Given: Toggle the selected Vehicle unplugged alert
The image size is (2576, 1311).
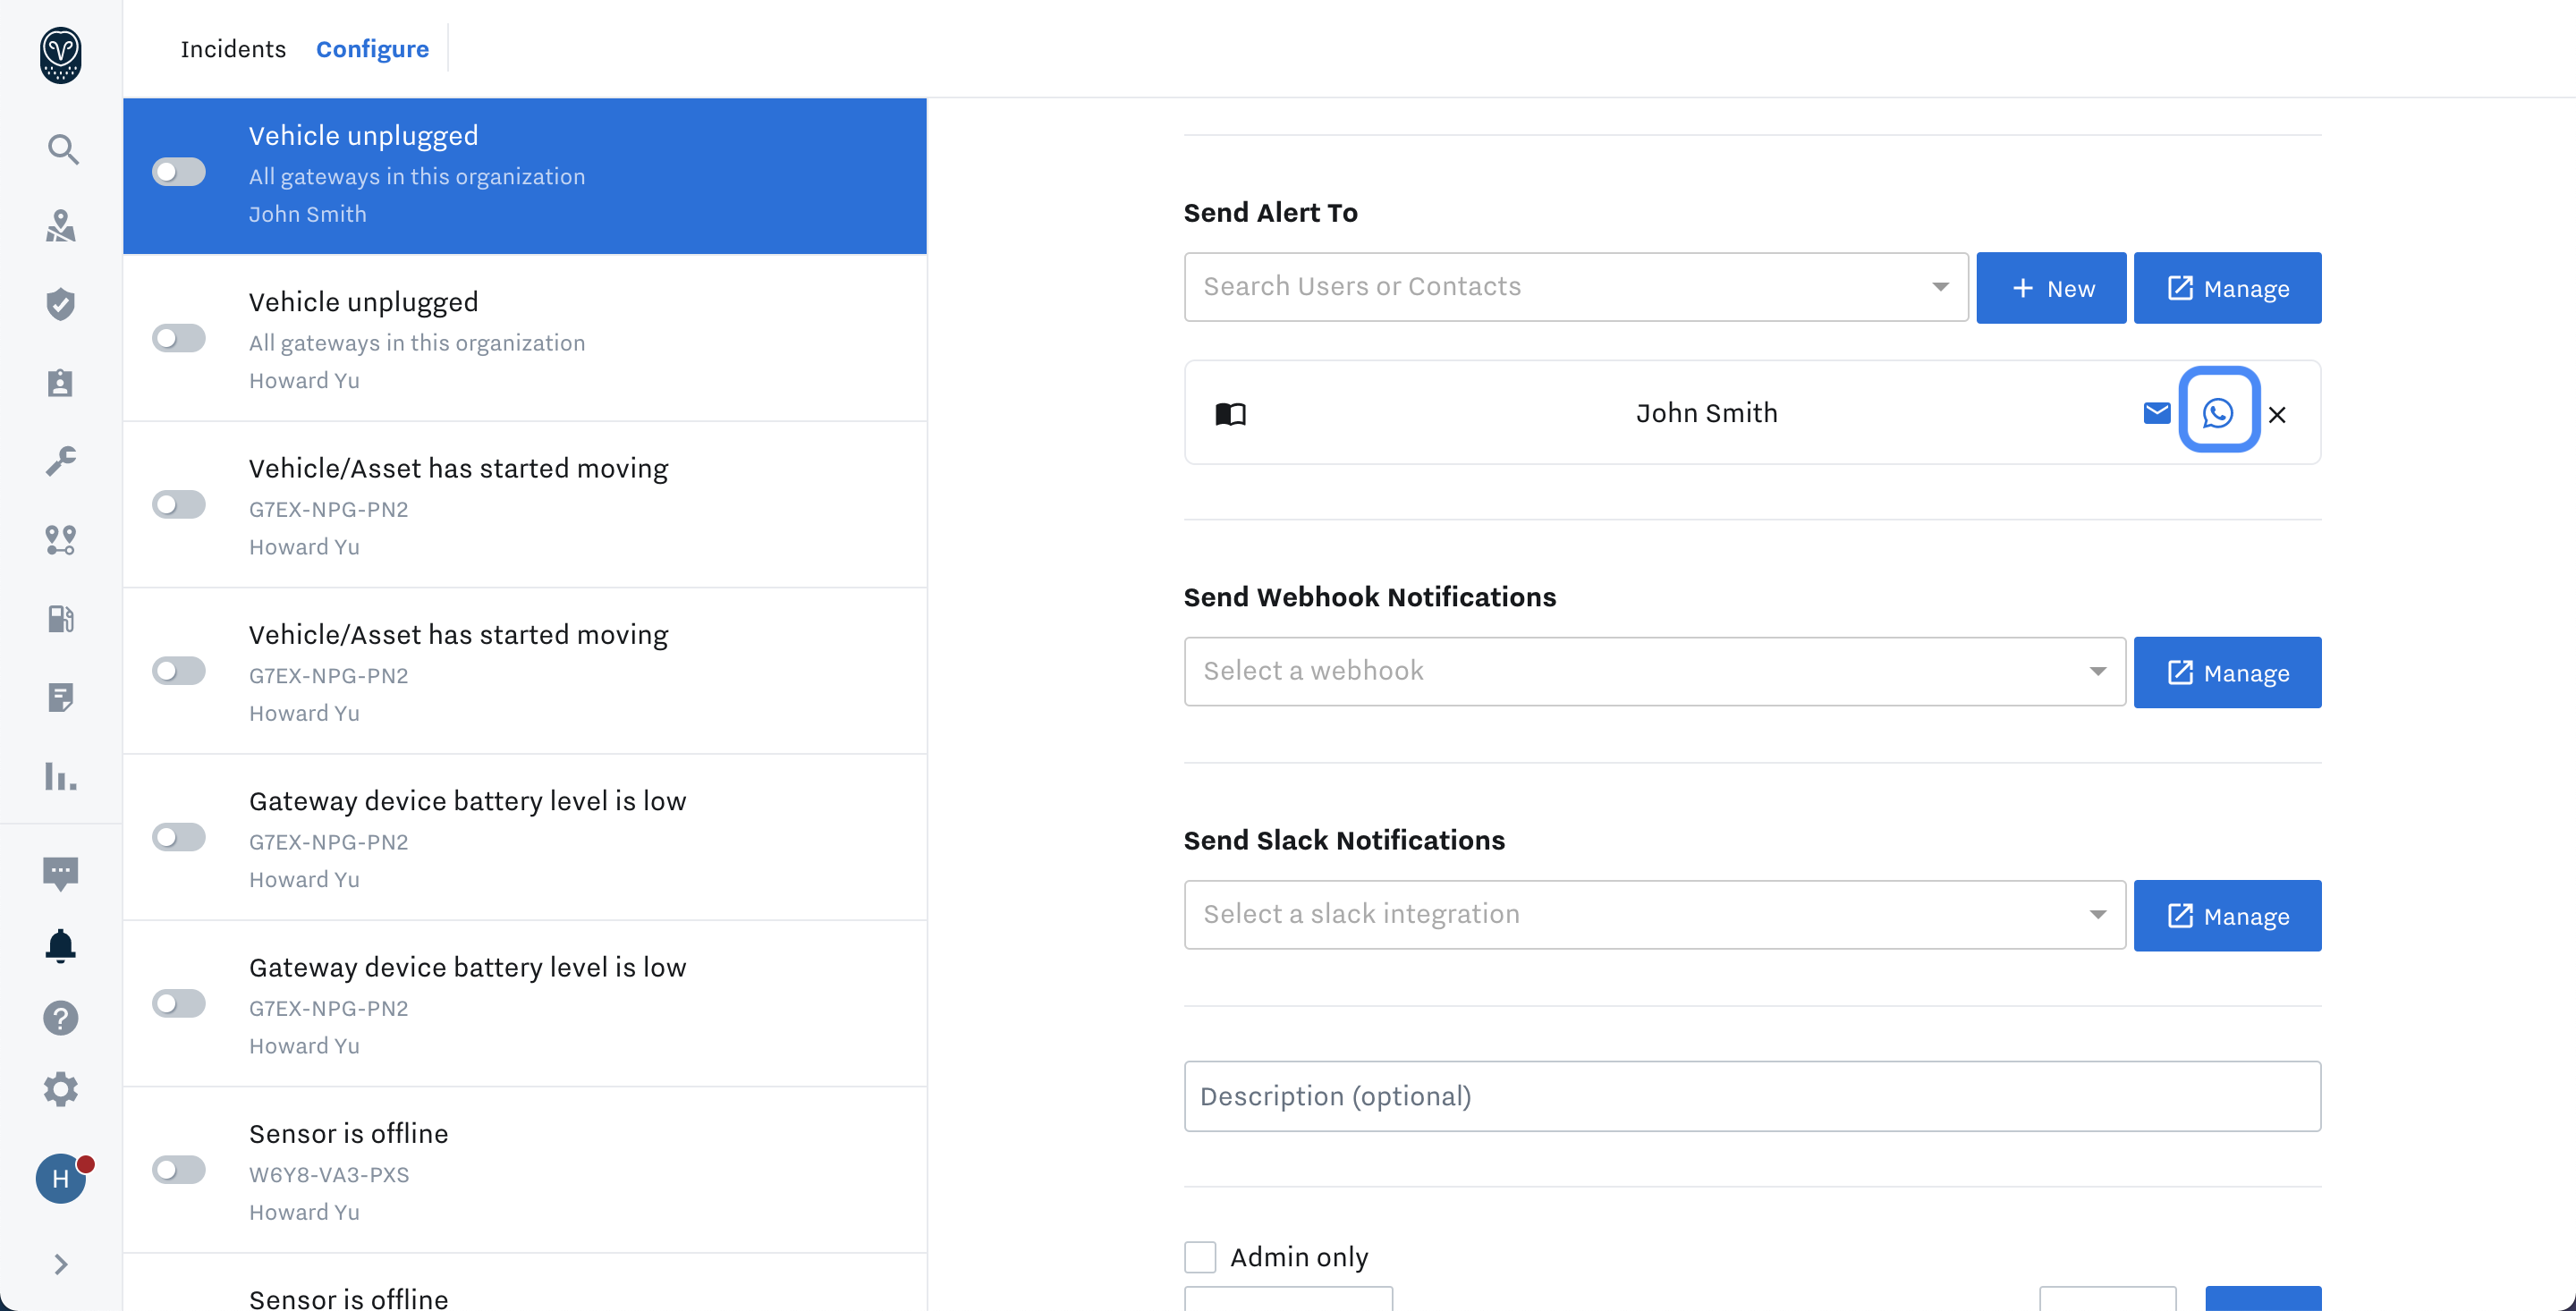Looking at the screenshot, I should [179, 173].
